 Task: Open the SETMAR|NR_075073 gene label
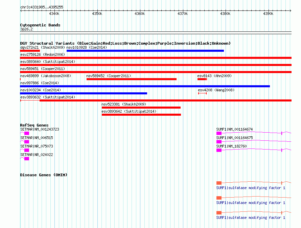click(x=37, y=146)
